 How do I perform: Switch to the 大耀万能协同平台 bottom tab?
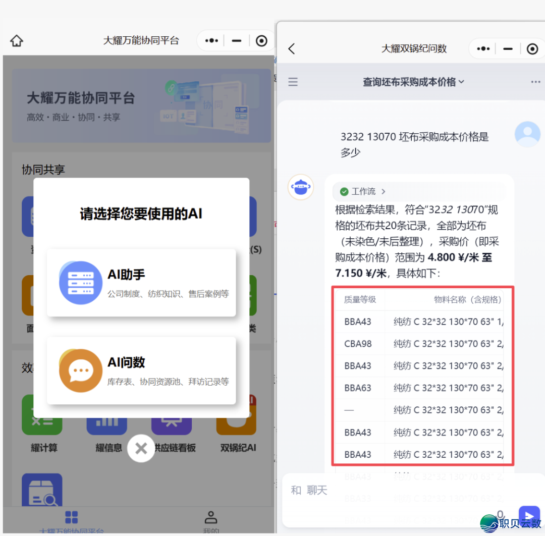tap(71, 521)
